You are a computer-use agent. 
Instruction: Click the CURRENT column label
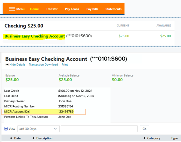[x=123, y=25]
